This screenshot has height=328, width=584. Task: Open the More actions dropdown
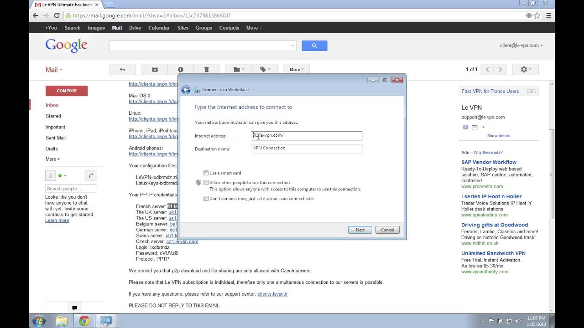pyautogui.click(x=297, y=70)
